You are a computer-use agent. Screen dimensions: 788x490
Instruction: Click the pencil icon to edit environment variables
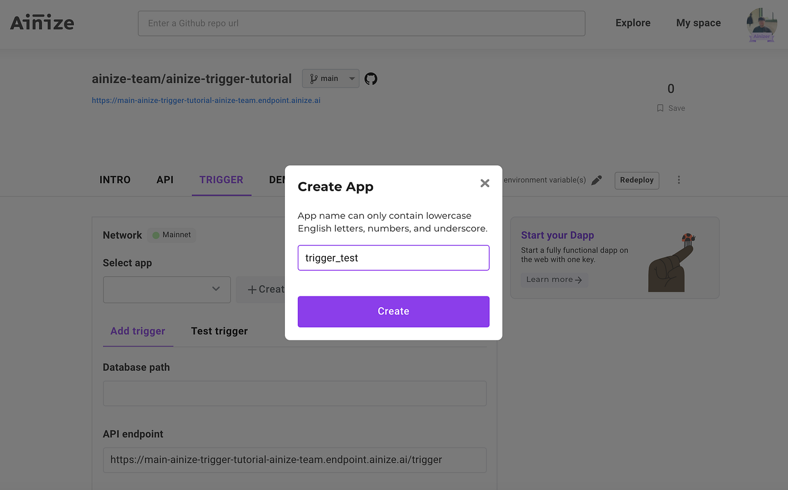tap(596, 180)
